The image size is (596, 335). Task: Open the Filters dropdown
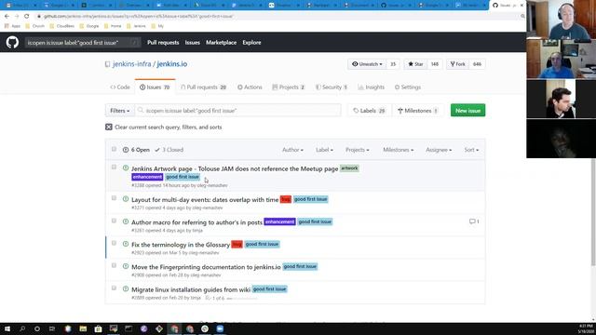click(120, 111)
